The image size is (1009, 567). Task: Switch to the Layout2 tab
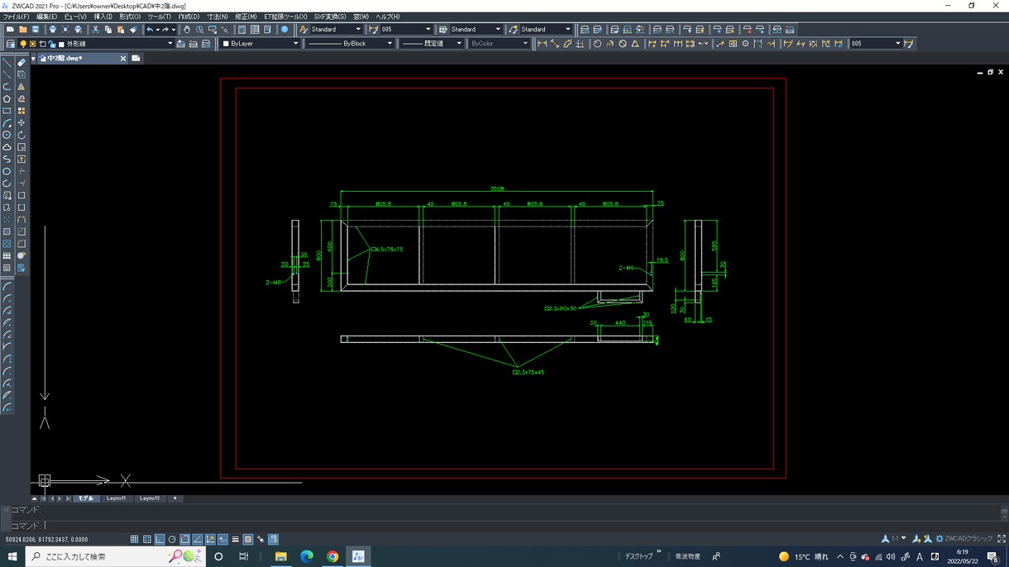150,498
